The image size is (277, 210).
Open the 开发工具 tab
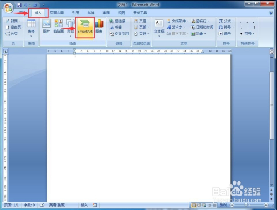140,13
